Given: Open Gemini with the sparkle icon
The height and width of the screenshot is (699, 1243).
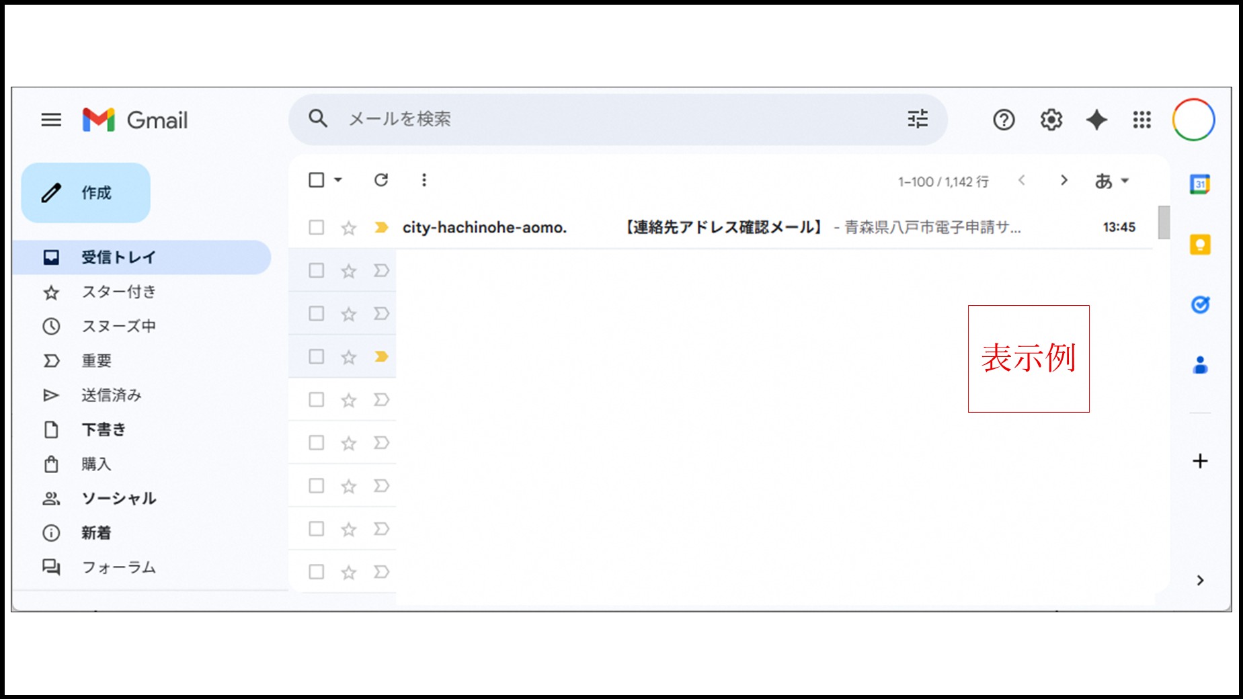Looking at the screenshot, I should pyautogui.click(x=1096, y=120).
